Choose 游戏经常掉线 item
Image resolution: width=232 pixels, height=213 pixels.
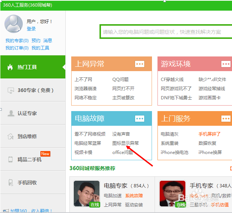pyautogui.click(x=212, y=89)
